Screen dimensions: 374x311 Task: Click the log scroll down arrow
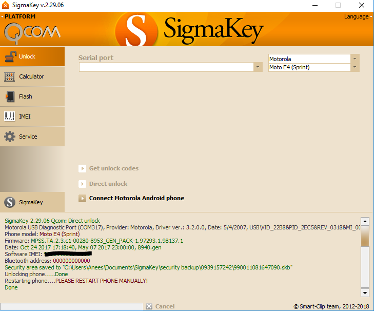(365, 293)
